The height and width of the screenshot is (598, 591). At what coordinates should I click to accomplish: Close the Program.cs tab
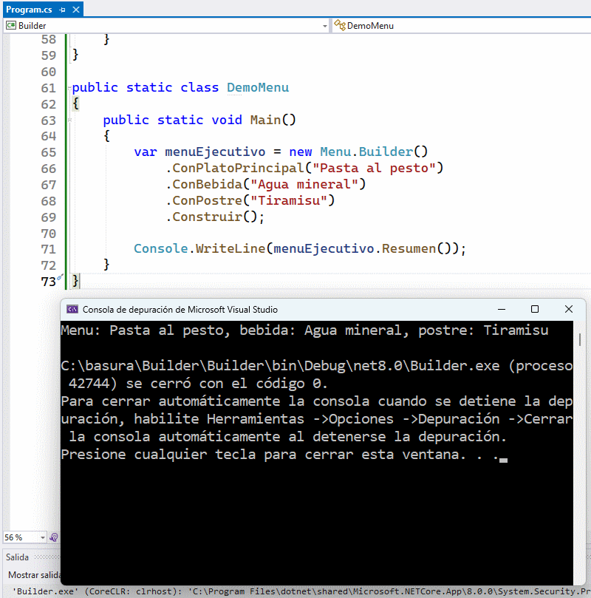[x=75, y=10]
